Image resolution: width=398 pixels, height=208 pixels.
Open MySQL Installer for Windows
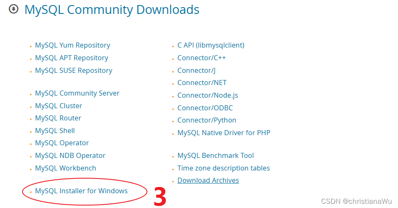(81, 191)
